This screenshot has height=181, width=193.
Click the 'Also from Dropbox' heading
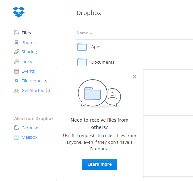[34, 118]
